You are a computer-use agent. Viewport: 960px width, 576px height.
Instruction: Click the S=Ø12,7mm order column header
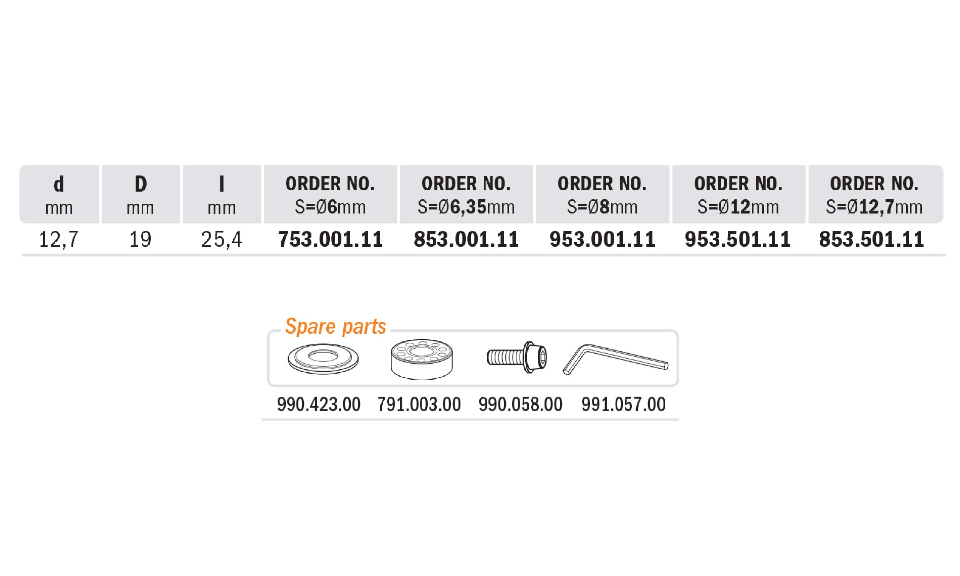click(874, 194)
